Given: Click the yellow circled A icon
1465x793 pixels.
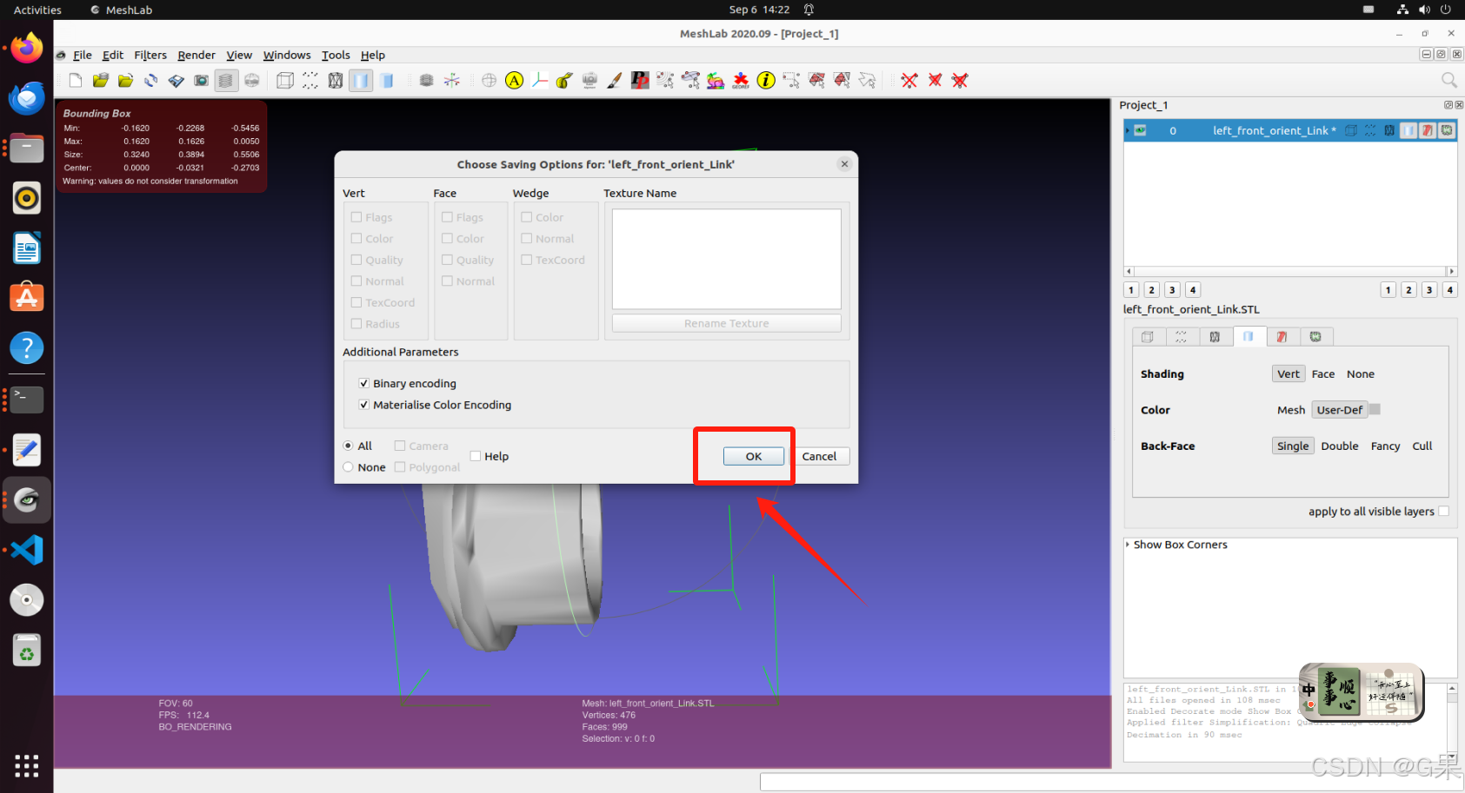Looking at the screenshot, I should [515, 81].
